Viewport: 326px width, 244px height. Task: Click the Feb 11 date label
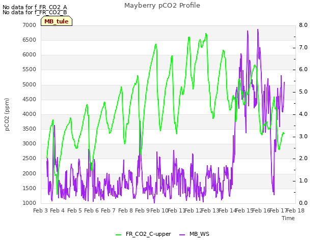[x=176, y=210]
